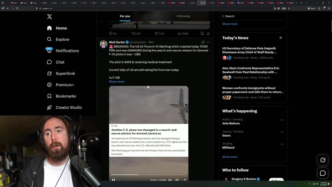This screenshot has width=332, height=187.
Task: Open the Home page from sidebar
Action: coord(57,28)
